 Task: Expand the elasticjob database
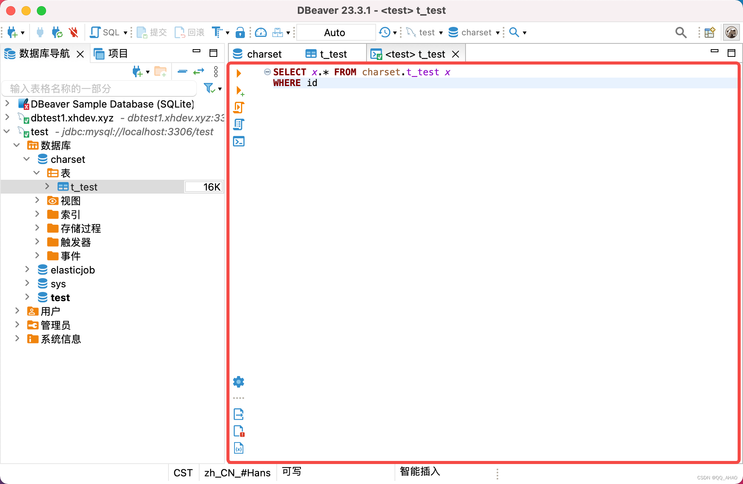pos(27,270)
